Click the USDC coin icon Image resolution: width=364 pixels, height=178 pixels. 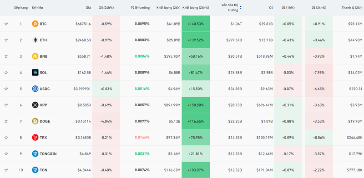coord(35,89)
